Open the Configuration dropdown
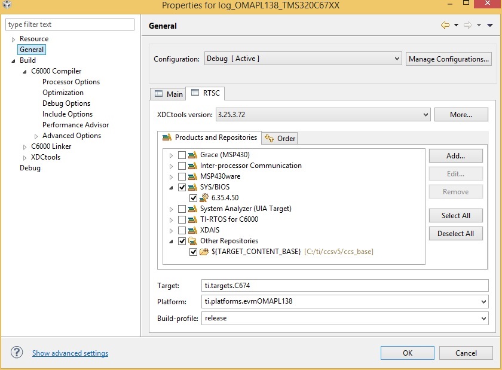The height and width of the screenshot is (370, 502). pyautogui.click(x=303, y=59)
